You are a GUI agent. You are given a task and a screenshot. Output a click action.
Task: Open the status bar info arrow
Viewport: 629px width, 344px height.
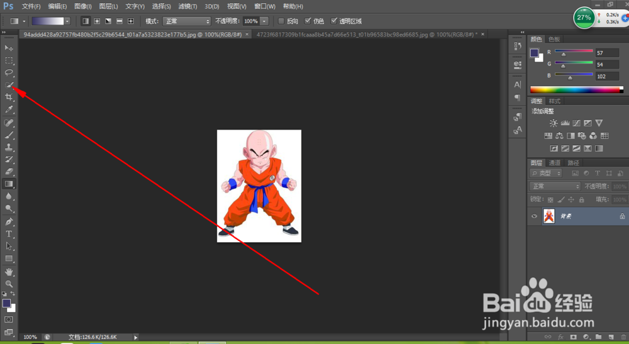(x=136, y=338)
